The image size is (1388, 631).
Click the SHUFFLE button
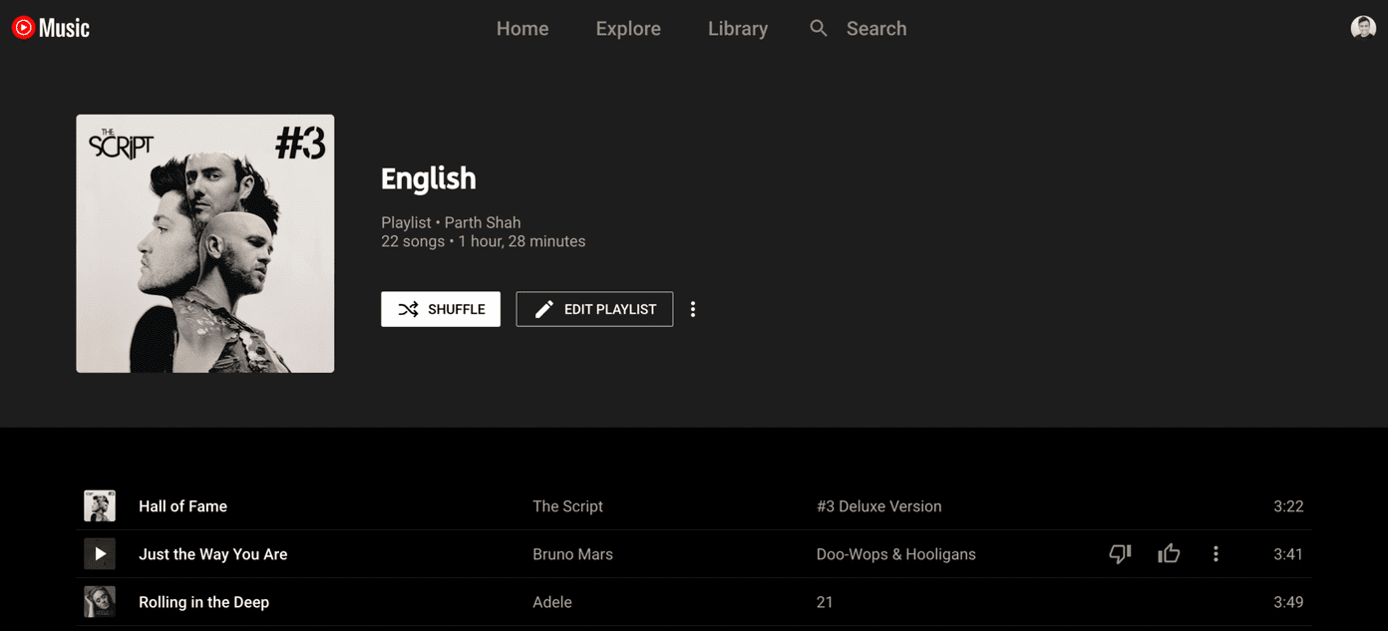441,309
